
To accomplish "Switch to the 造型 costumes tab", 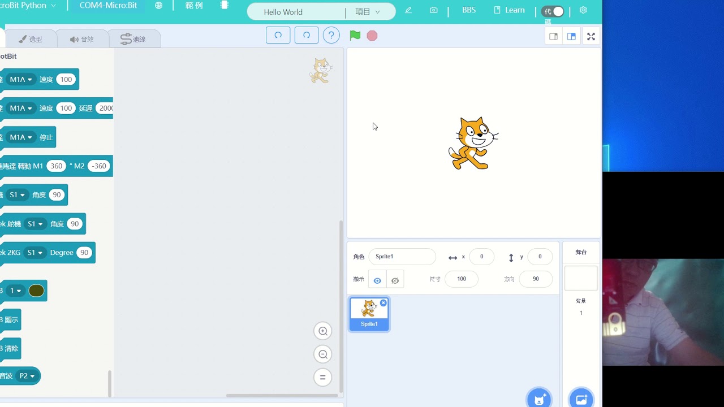I will (31, 39).
